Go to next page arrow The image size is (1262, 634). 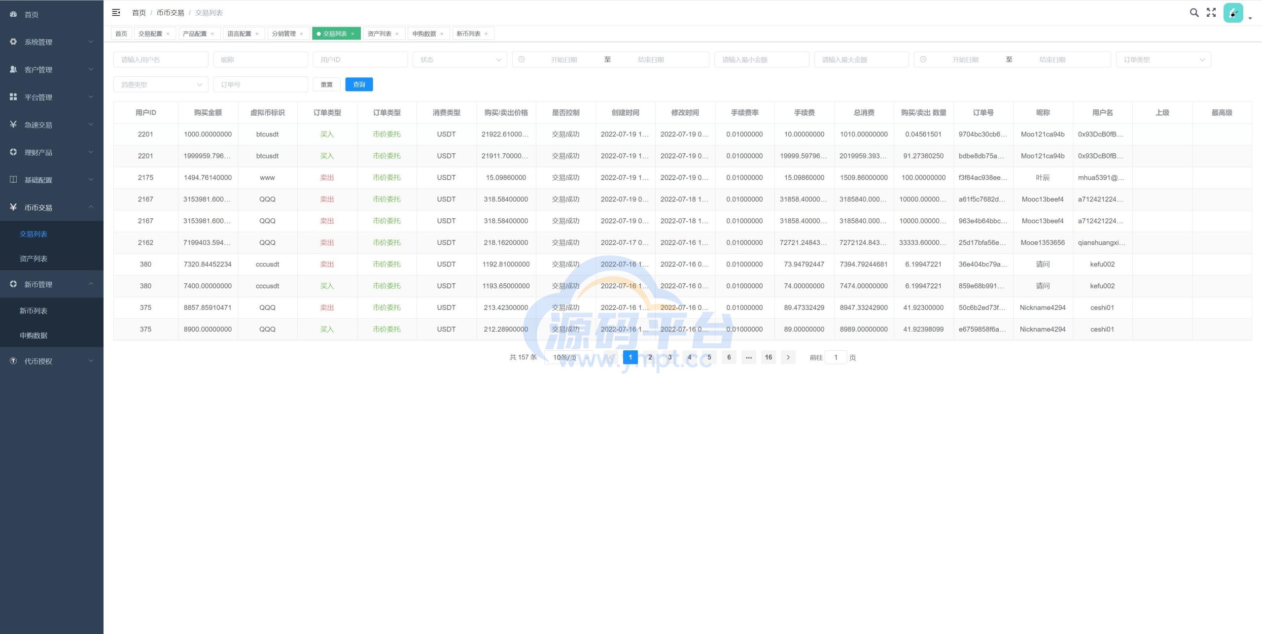[788, 357]
